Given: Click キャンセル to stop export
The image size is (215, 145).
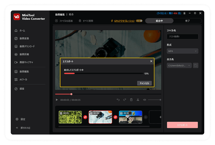Looking at the screenshot, I should point(144,83).
